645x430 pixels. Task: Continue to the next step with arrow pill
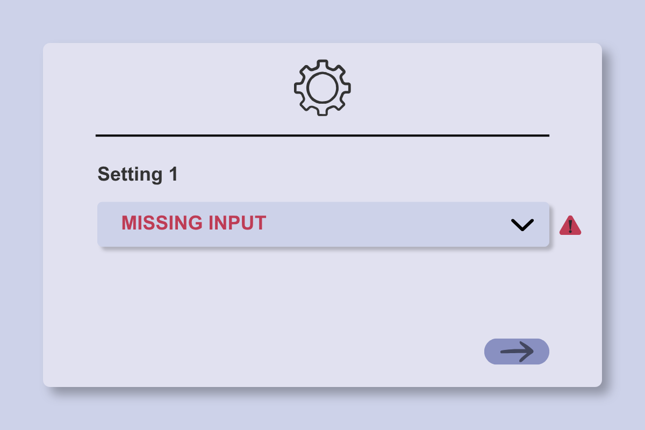517,352
